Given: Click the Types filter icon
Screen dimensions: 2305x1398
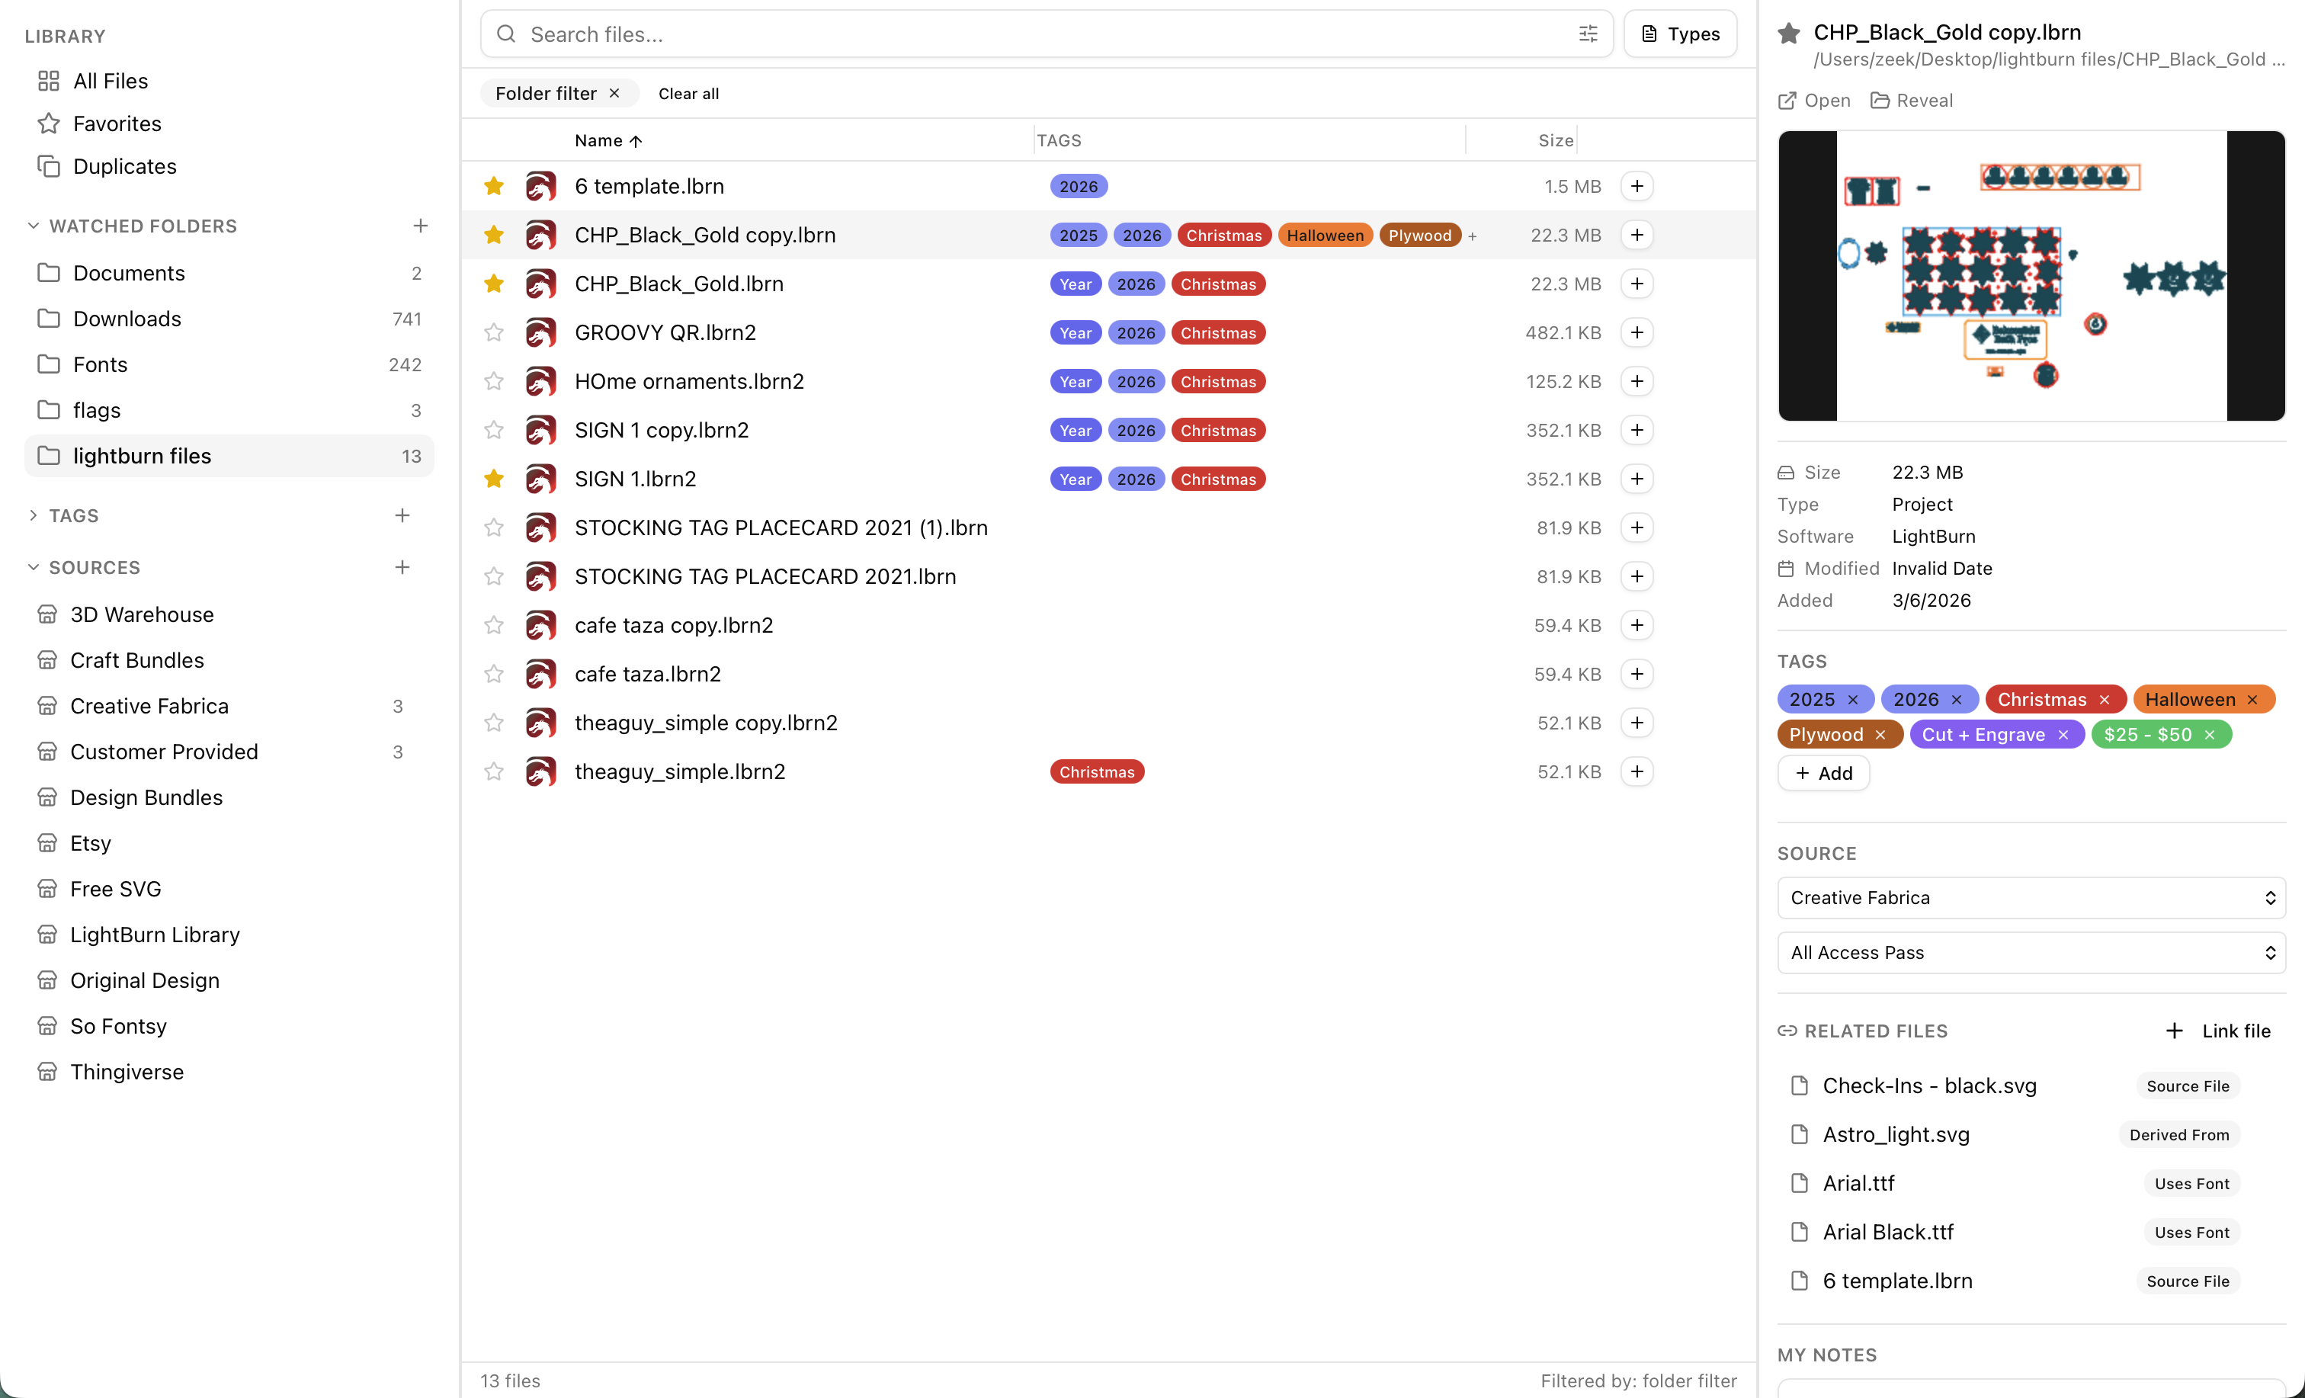Looking at the screenshot, I should tap(1679, 34).
